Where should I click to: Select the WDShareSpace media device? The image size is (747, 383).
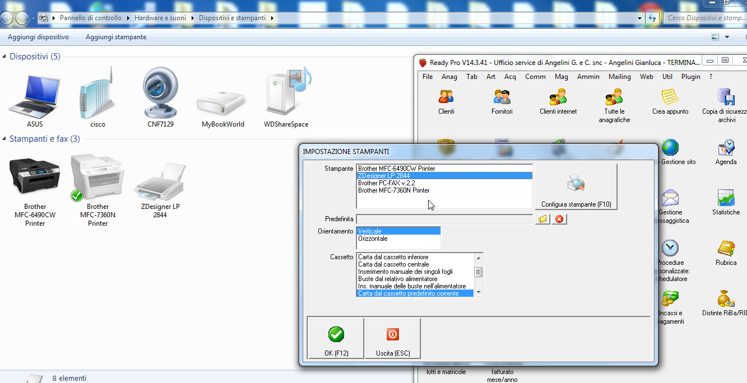click(286, 96)
